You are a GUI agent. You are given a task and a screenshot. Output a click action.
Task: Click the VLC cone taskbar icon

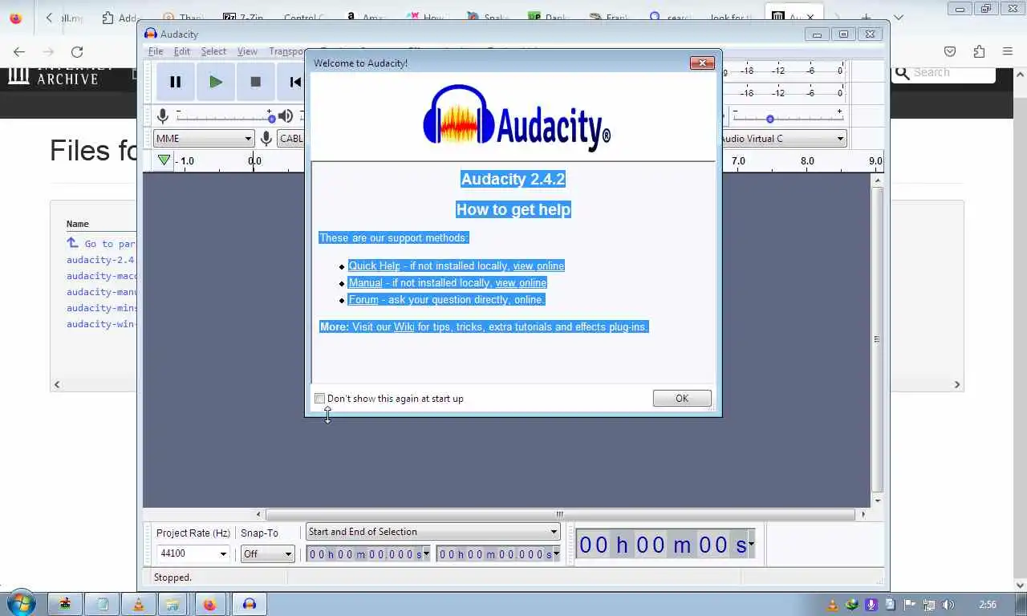tap(139, 604)
